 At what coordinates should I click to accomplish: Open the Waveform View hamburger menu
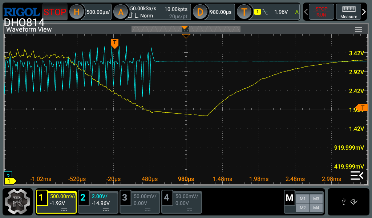(359, 29)
